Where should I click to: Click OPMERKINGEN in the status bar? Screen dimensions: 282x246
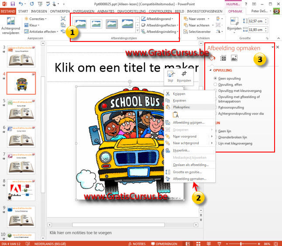(x=164, y=244)
